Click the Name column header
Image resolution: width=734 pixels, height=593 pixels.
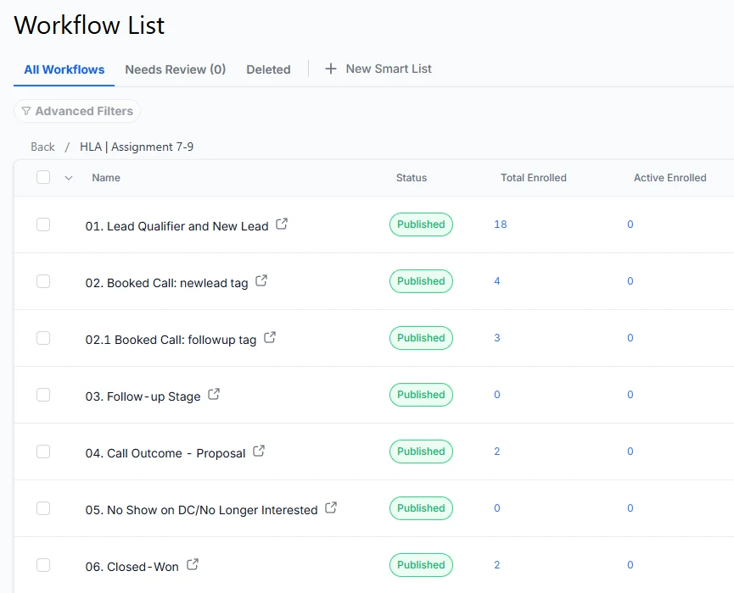point(106,178)
